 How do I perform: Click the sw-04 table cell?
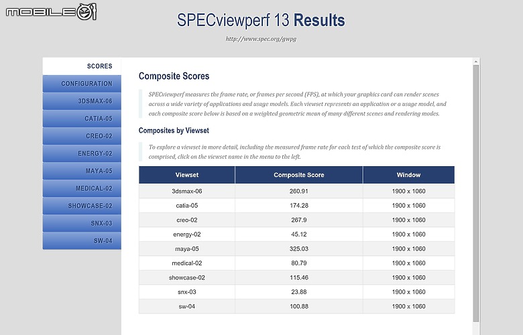point(187,306)
